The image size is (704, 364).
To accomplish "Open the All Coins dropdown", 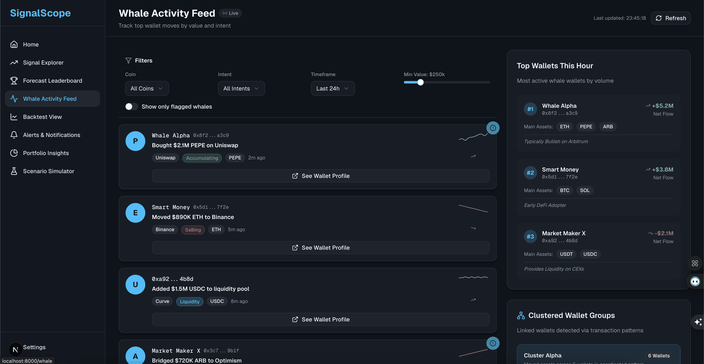I will pos(147,88).
